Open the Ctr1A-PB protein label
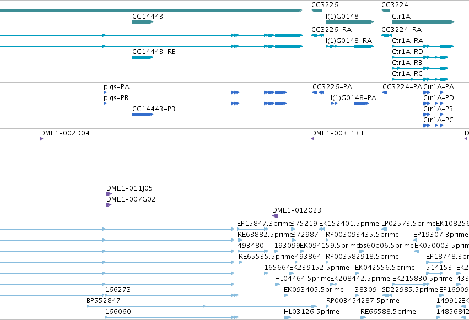This screenshot has width=469, height=320. pyautogui.click(x=438, y=109)
